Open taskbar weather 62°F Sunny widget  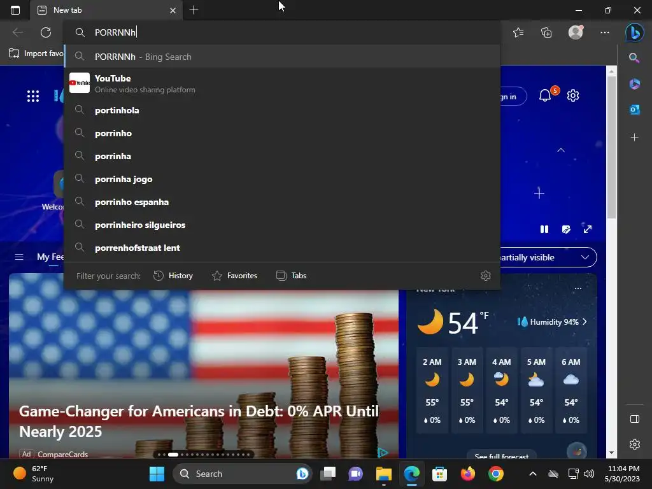(34, 474)
